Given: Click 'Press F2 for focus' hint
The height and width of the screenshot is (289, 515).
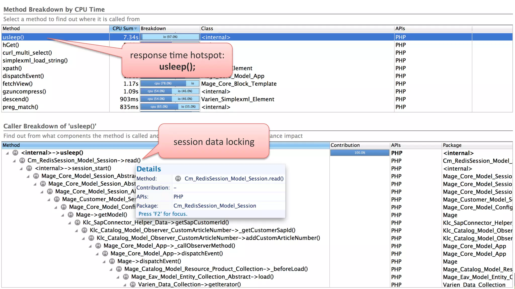Looking at the screenshot, I should (x=163, y=214).
